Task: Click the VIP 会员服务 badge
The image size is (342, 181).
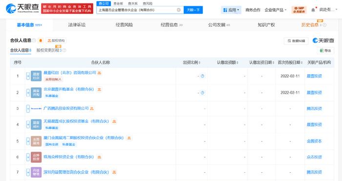Action: coord(299,10)
